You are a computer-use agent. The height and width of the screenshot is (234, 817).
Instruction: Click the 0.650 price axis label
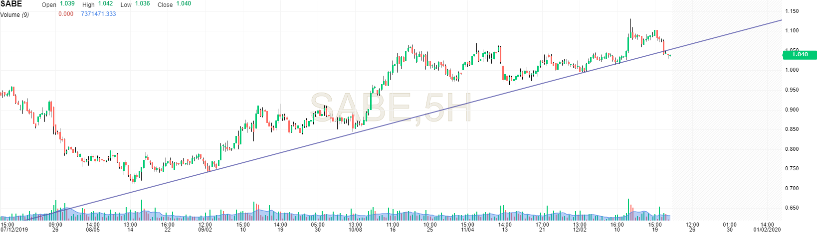pyautogui.click(x=792, y=208)
